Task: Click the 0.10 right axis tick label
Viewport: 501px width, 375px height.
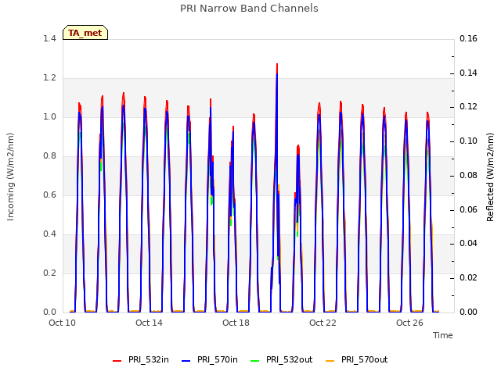Action: pyautogui.click(x=468, y=141)
